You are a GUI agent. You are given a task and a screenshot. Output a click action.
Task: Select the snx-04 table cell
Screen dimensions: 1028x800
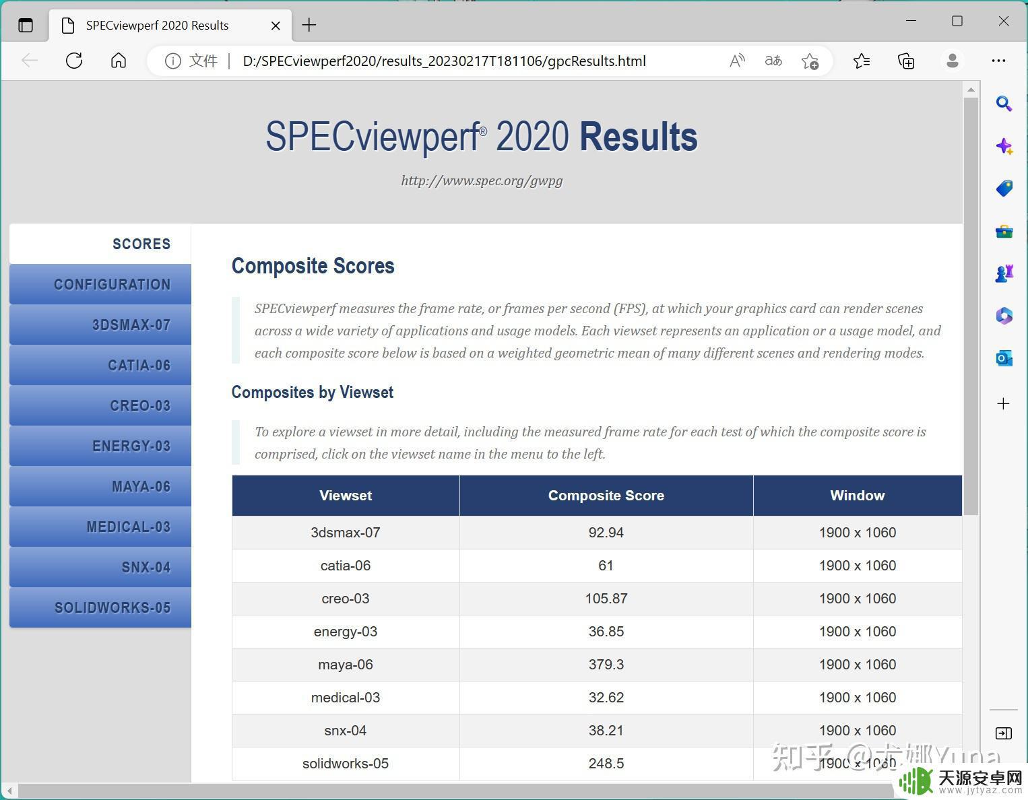(346, 731)
